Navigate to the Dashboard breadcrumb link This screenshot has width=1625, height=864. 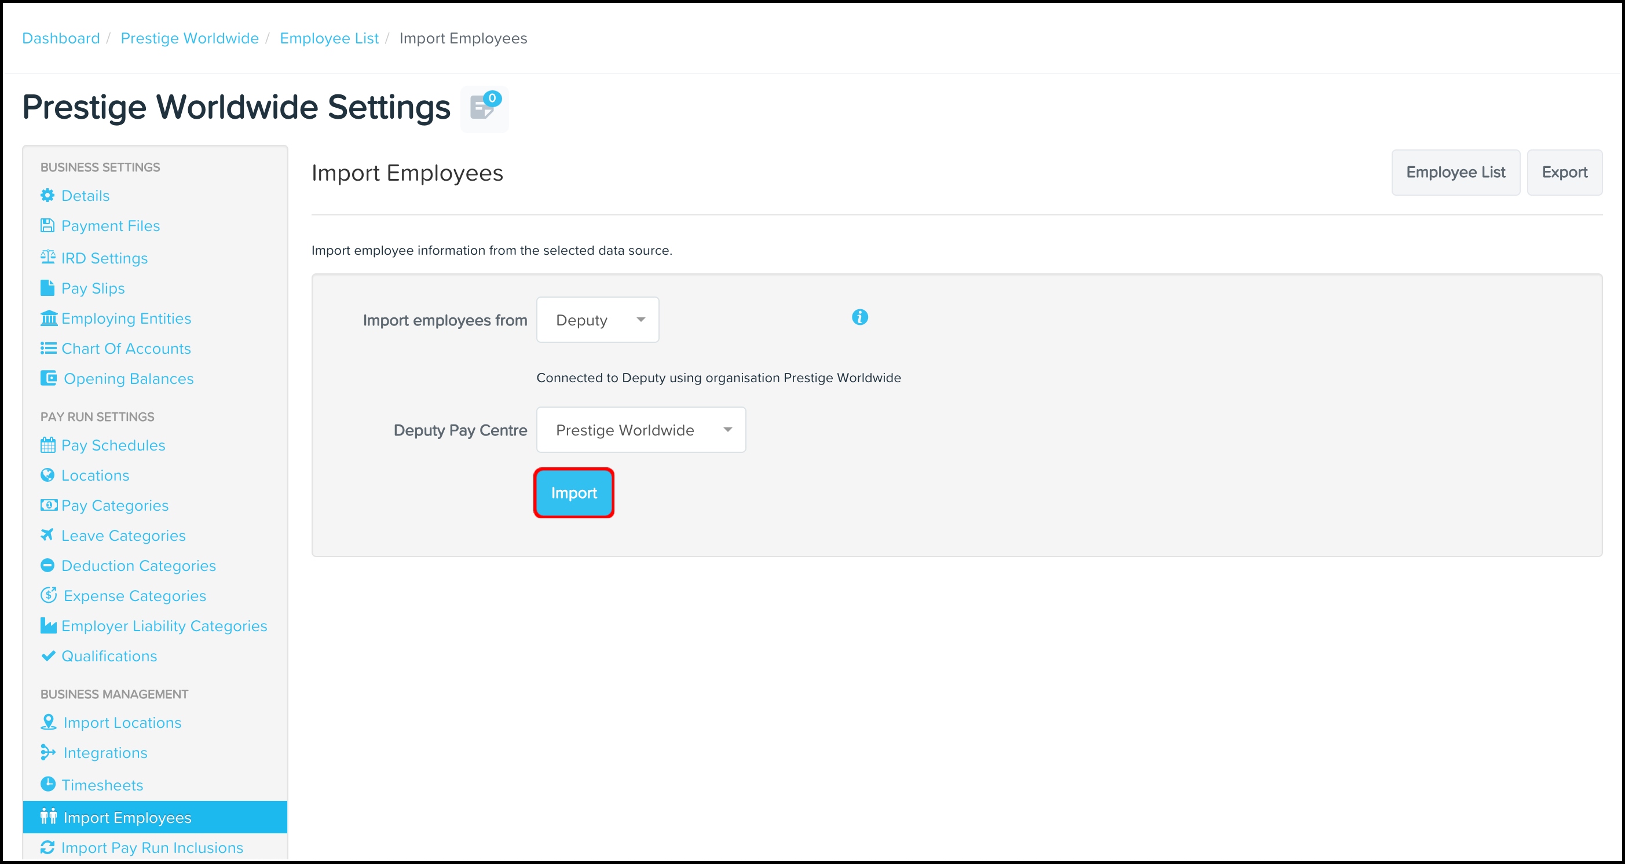(61, 38)
